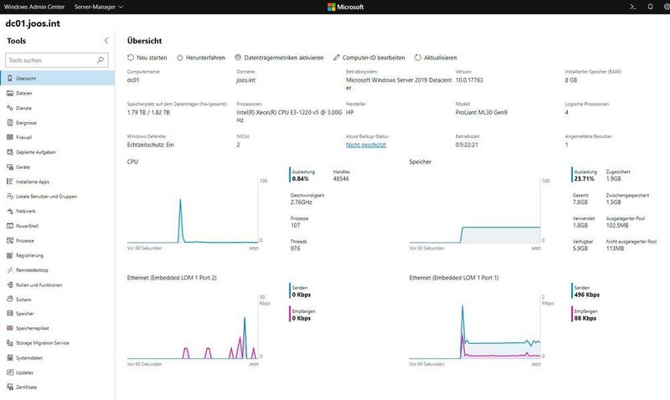
Task: Click the Echtzeitschutz: Ein text
Action: coord(151,145)
